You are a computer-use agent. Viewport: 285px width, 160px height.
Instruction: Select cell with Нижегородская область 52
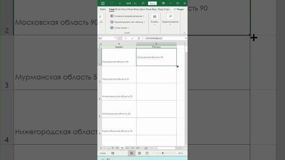119,92
